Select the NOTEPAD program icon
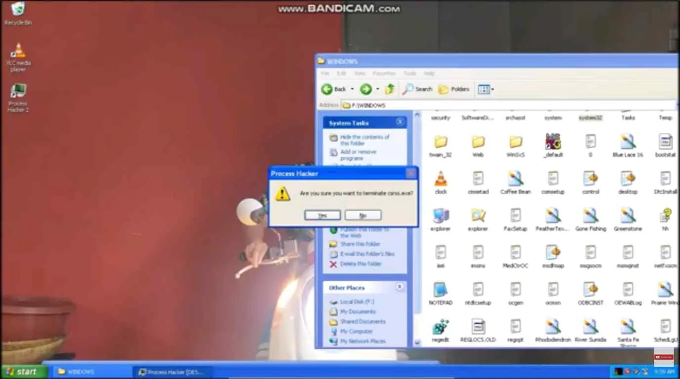680x379 pixels. pos(440,294)
